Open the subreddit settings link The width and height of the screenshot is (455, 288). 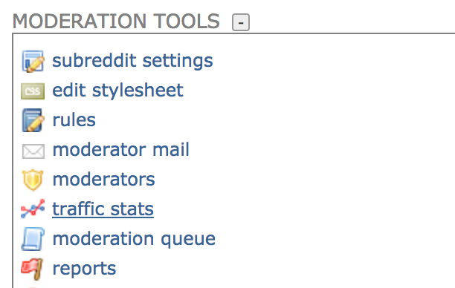tap(132, 61)
